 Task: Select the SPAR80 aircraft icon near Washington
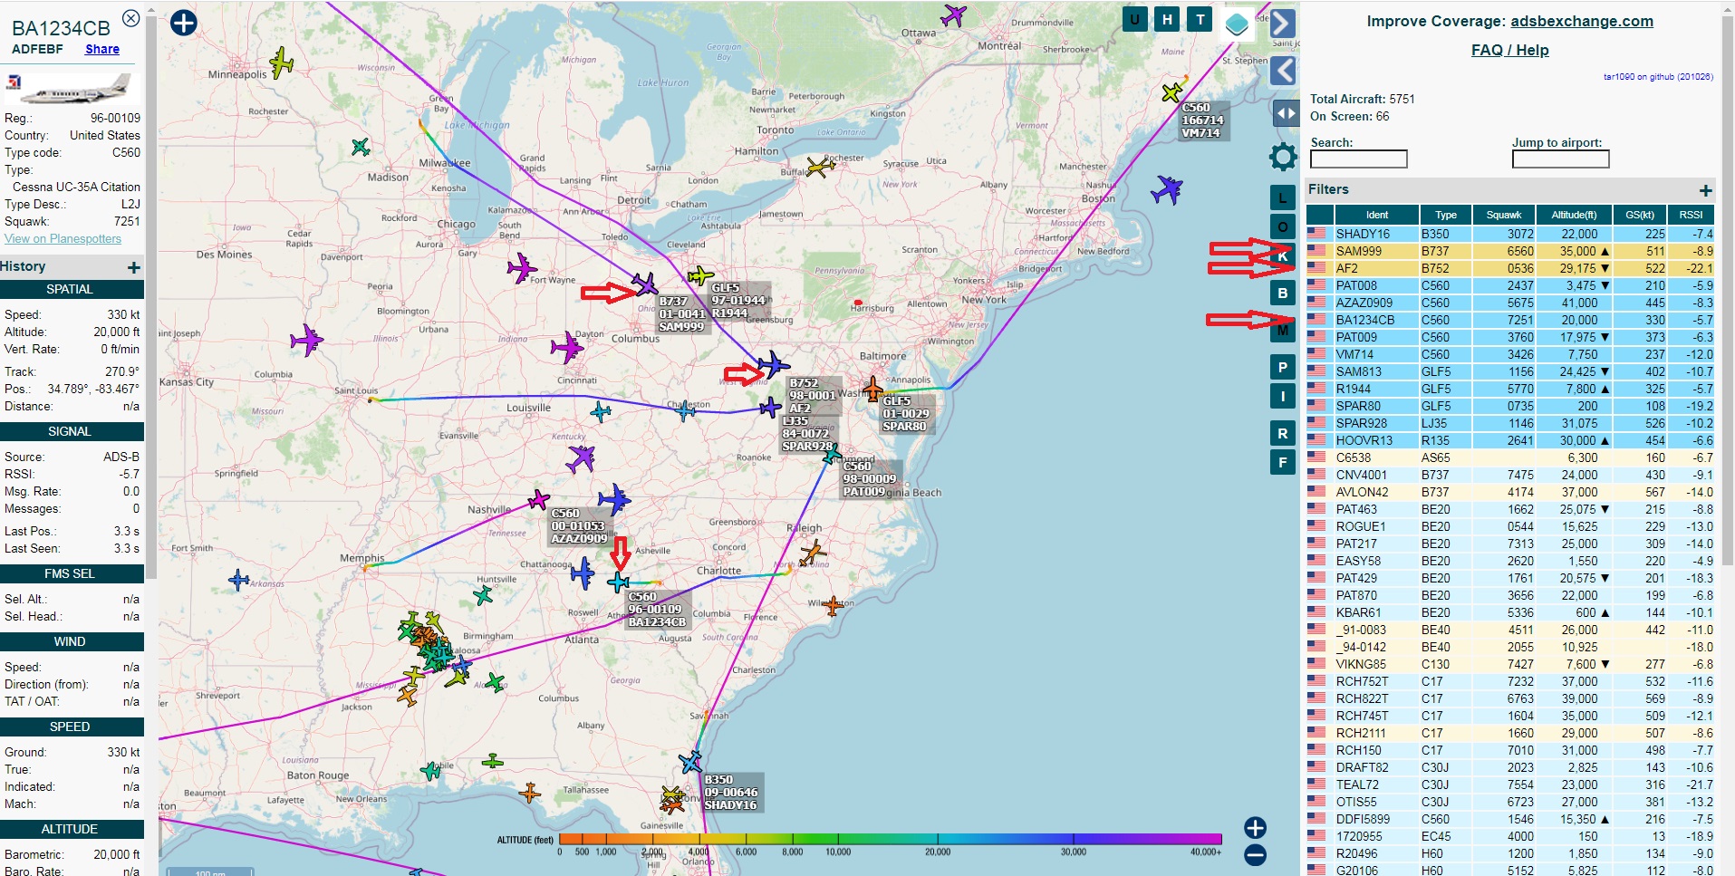(x=872, y=389)
